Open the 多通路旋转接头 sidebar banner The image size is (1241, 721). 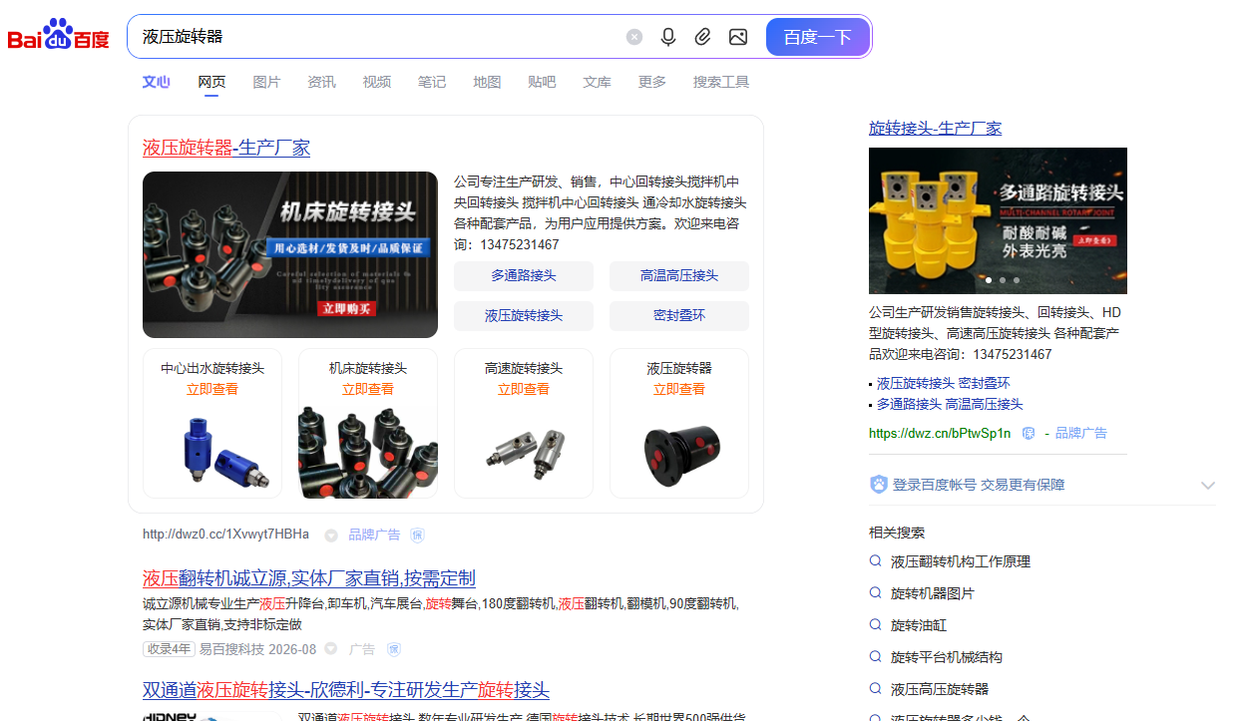[998, 220]
